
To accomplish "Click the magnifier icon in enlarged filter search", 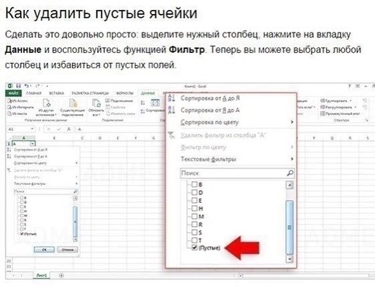I will [290, 173].
